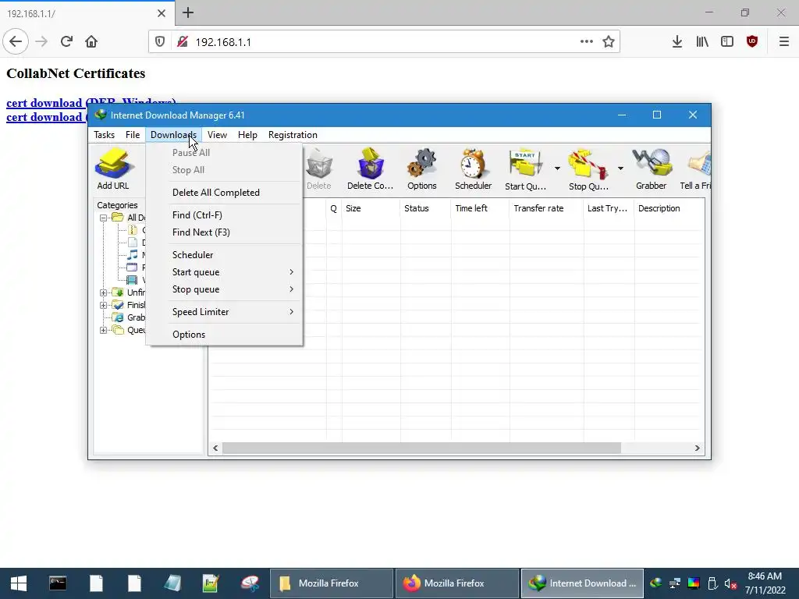Open the Help menu
The height and width of the screenshot is (599, 799).
[247, 135]
